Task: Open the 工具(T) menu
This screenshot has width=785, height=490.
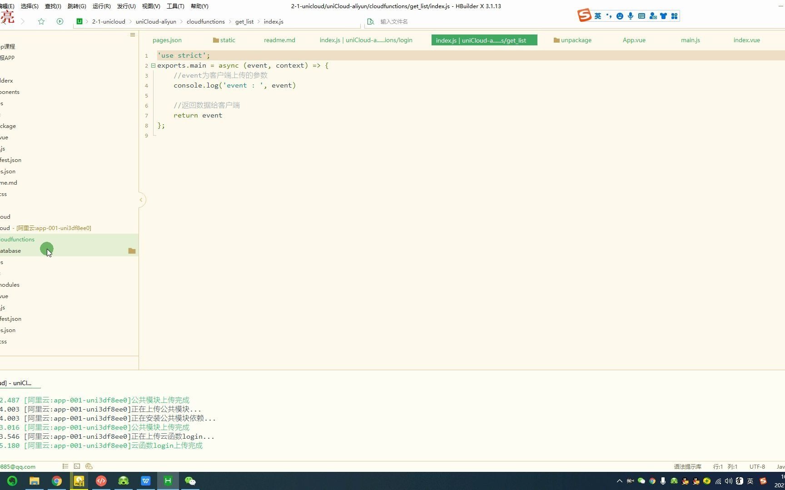Action: (x=175, y=6)
